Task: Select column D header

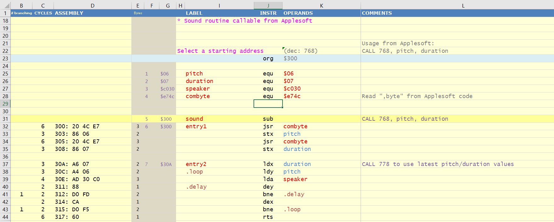Action: (x=92, y=6)
